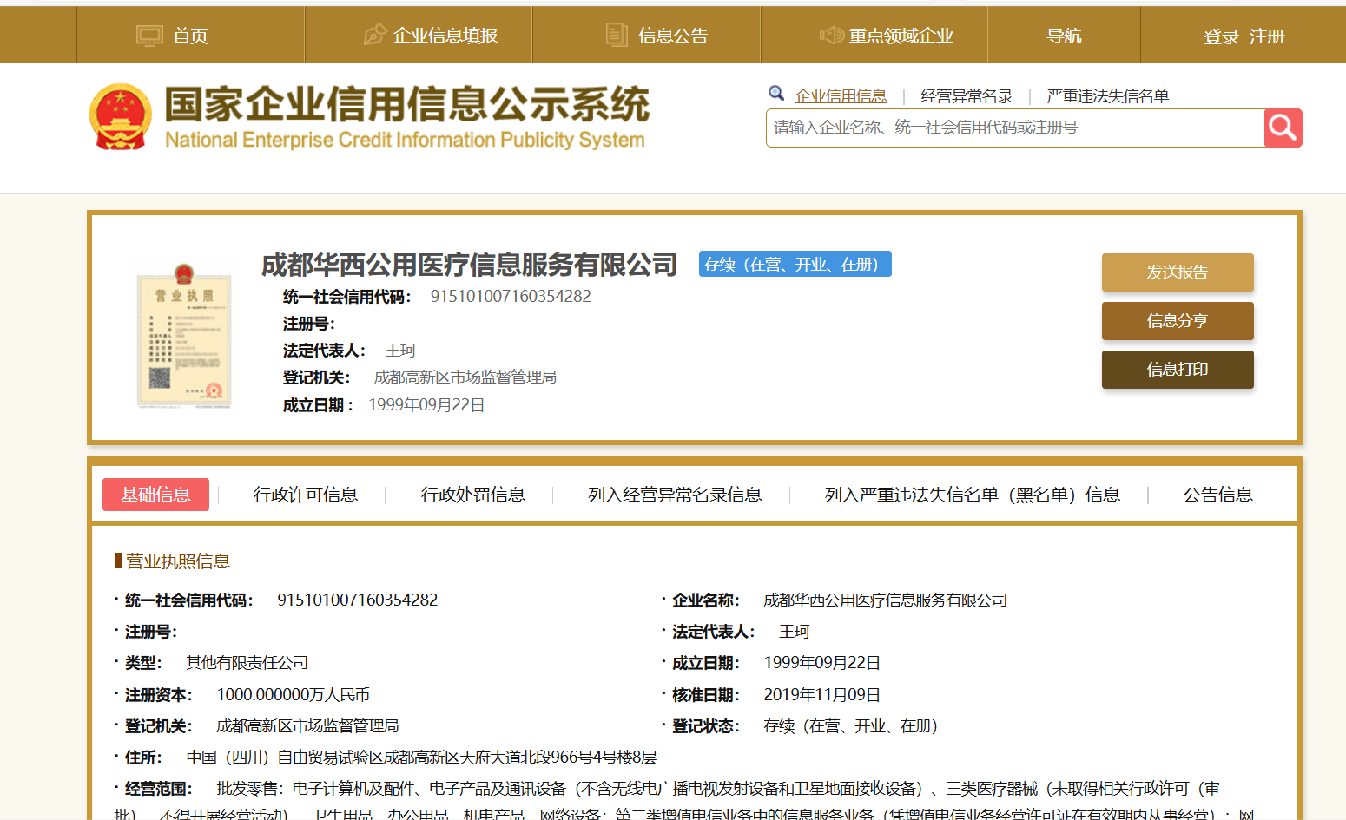This screenshot has width=1346, height=820.
Task: Click the monitor icon beside 首页
Action: coord(149,36)
